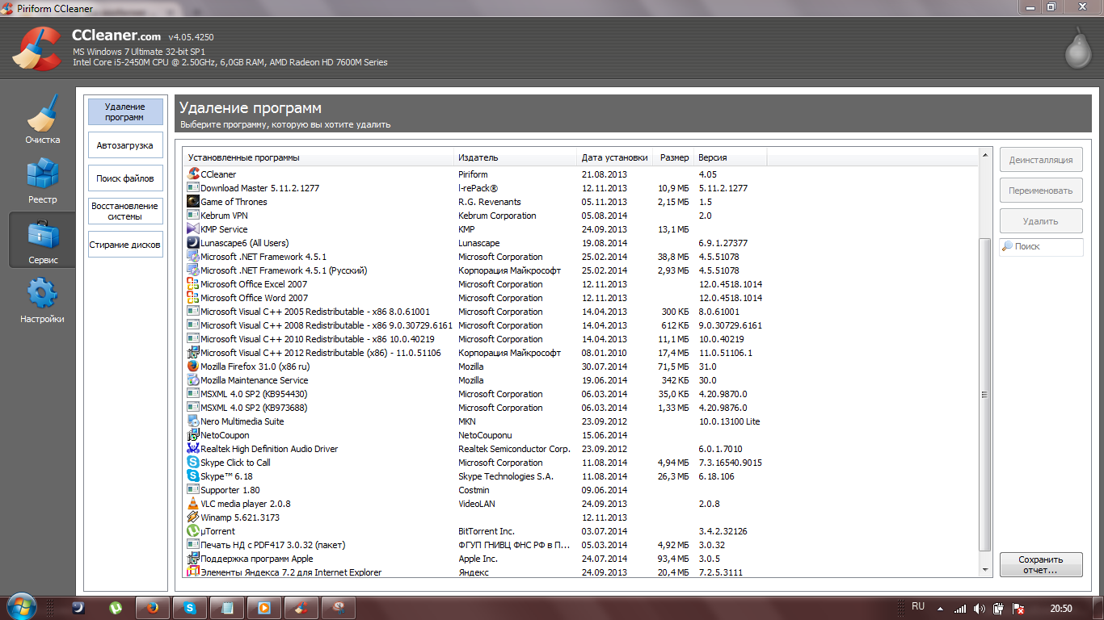Select the Download Master 5.11.2.1277 row
The height and width of the screenshot is (620, 1104).
[x=581, y=188]
